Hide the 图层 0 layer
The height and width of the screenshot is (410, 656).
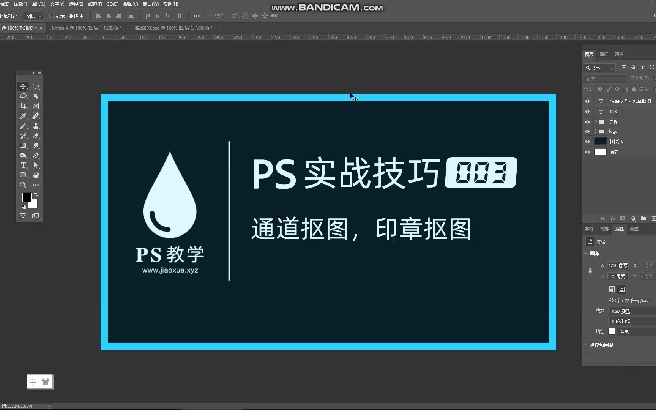coord(587,141)
